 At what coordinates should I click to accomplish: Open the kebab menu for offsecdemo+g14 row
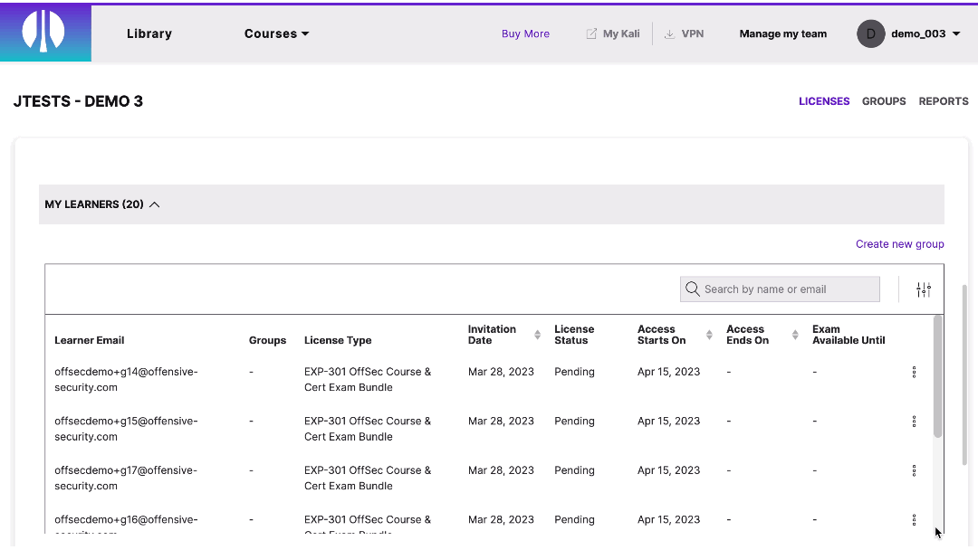click(x=914, y=372)
